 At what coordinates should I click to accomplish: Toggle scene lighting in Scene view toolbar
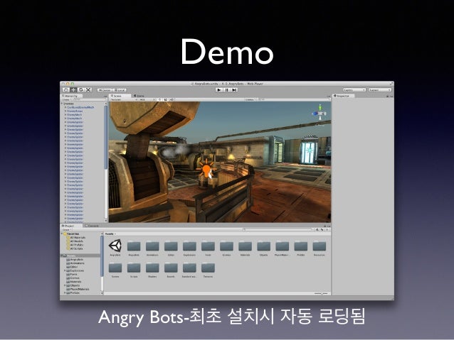tap(160, 99)
